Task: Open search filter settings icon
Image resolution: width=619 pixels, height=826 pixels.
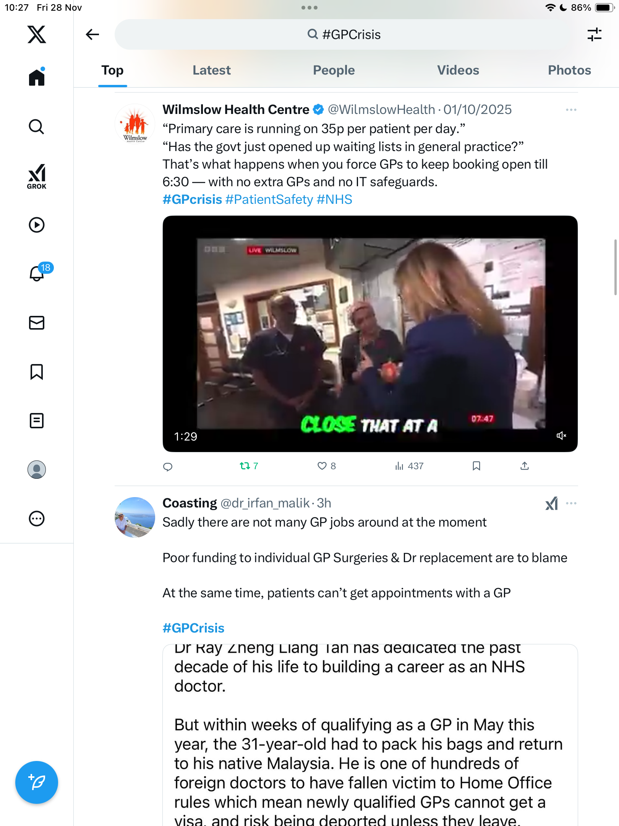Action: [x=594, y=34]
